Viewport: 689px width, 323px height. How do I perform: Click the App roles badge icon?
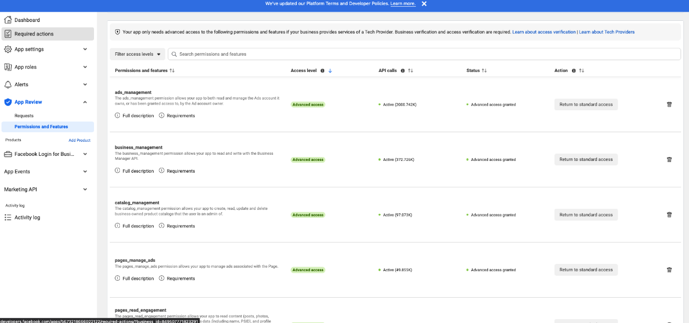pos(8,67)
